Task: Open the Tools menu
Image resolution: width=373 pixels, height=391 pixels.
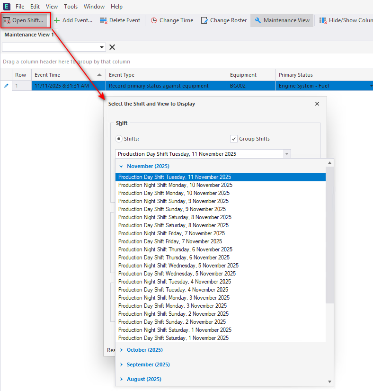Action: click(71, 7)
